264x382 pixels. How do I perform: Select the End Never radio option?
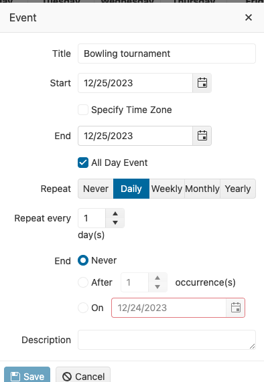83,260
